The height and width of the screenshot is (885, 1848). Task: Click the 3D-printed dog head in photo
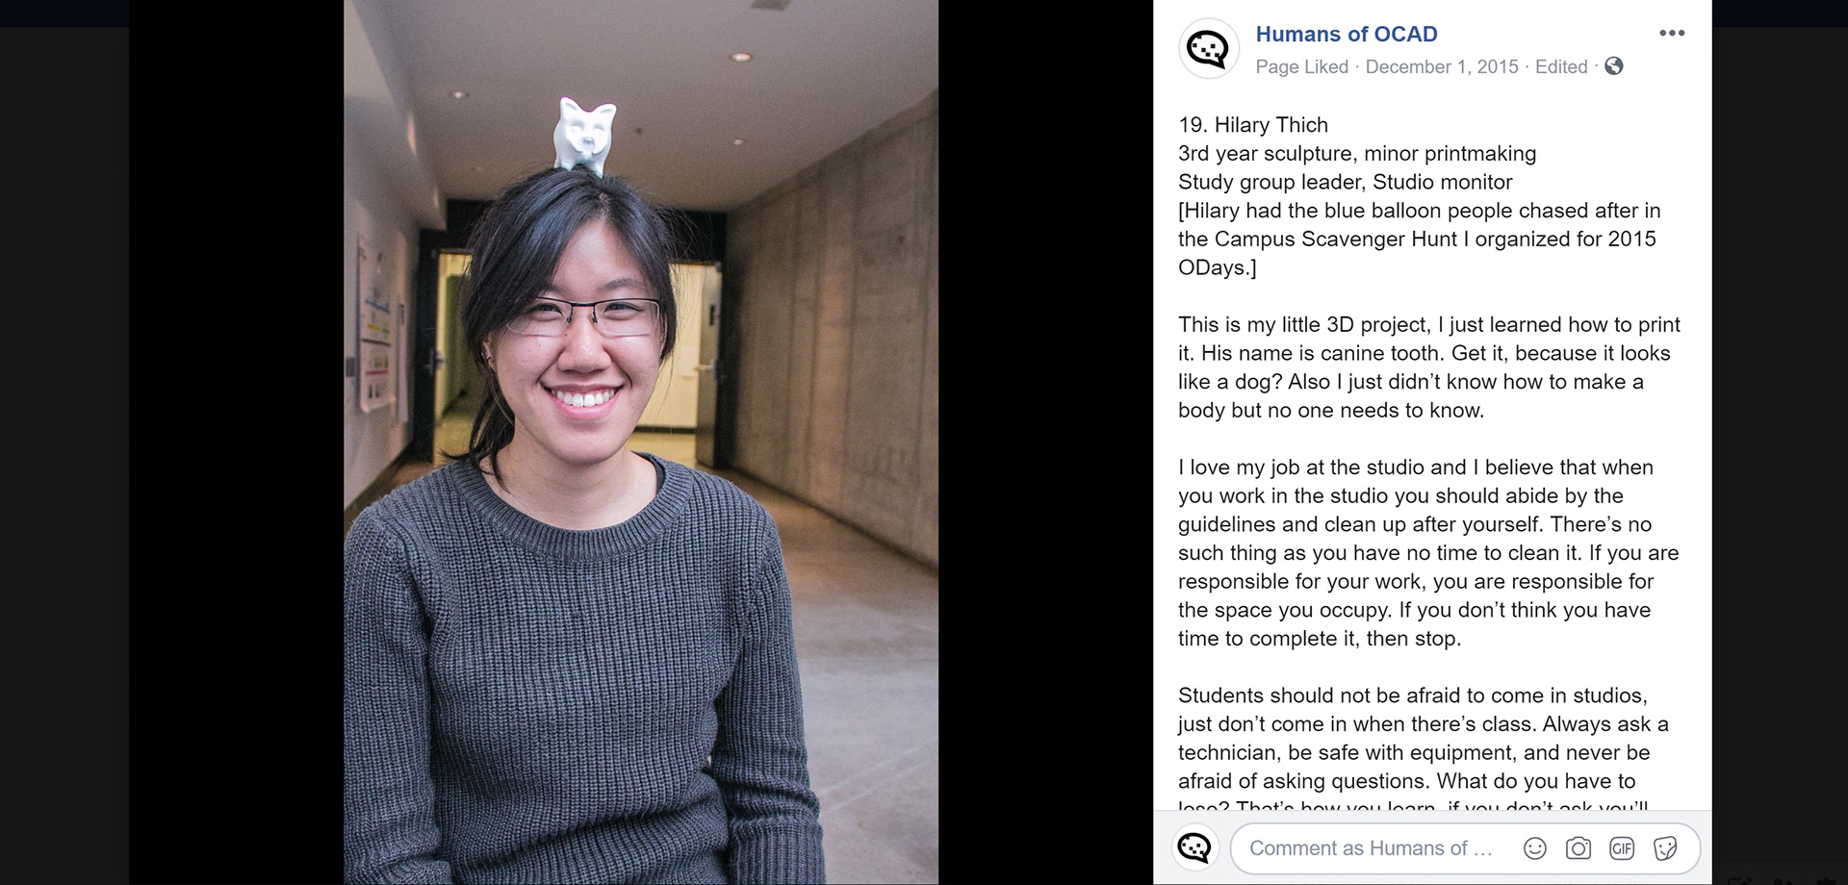point(583,136)
